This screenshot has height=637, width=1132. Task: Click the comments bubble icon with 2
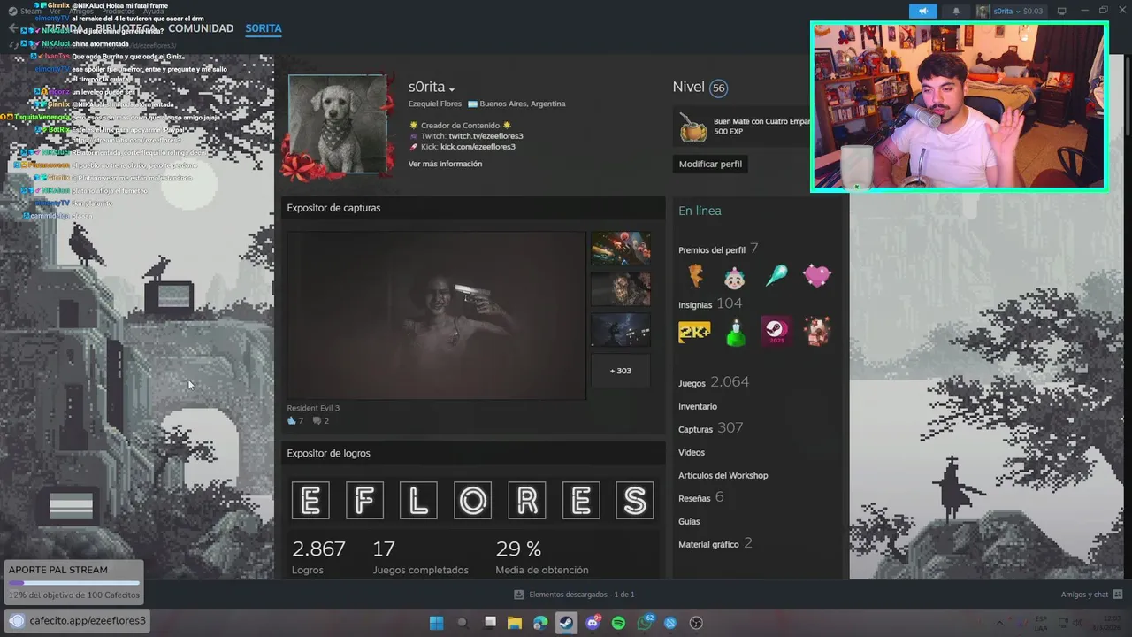click(317, 421)
